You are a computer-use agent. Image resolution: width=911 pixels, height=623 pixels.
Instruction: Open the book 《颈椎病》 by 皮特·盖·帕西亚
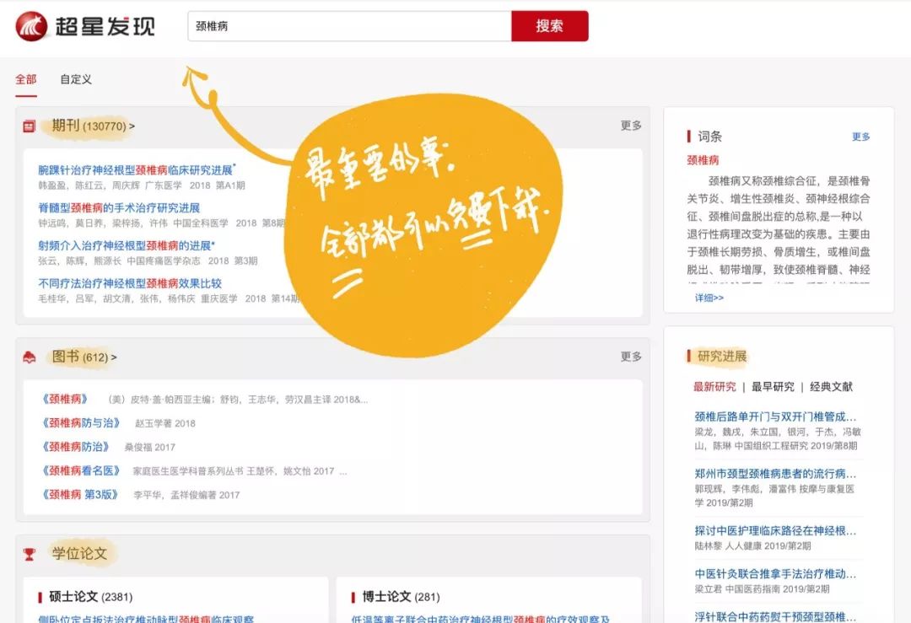(x=64, y=399)
